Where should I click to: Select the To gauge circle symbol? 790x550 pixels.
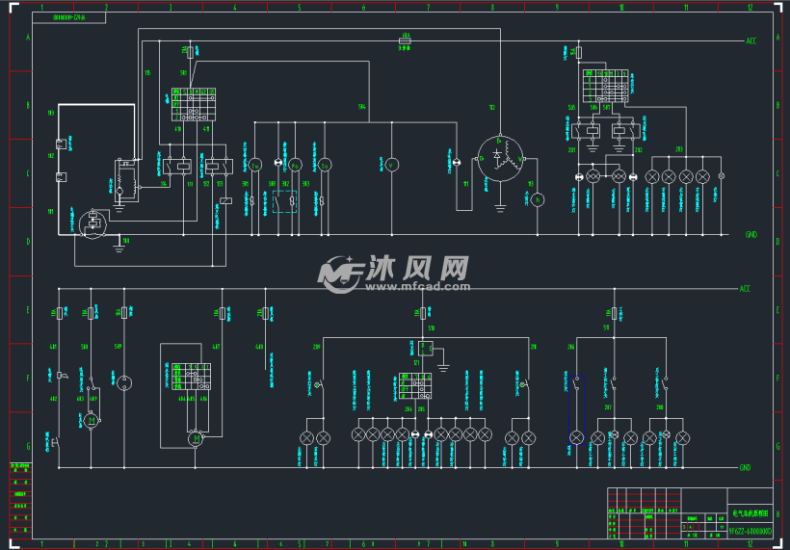pos(325,166)
